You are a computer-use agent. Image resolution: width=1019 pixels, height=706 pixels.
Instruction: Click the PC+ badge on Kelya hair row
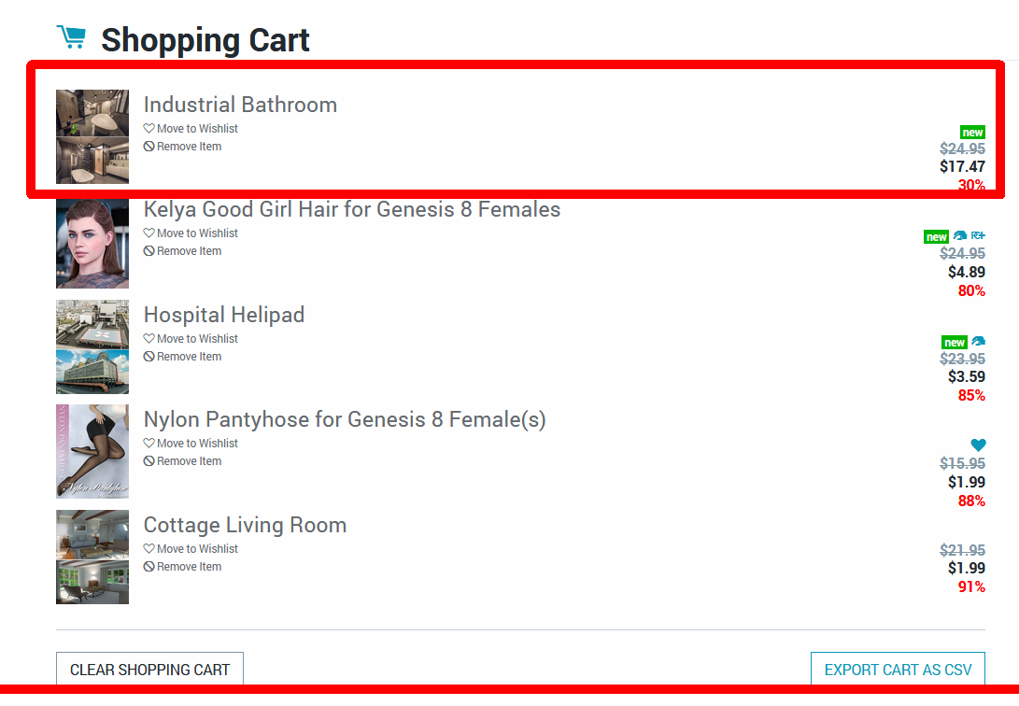pos(978,236)
